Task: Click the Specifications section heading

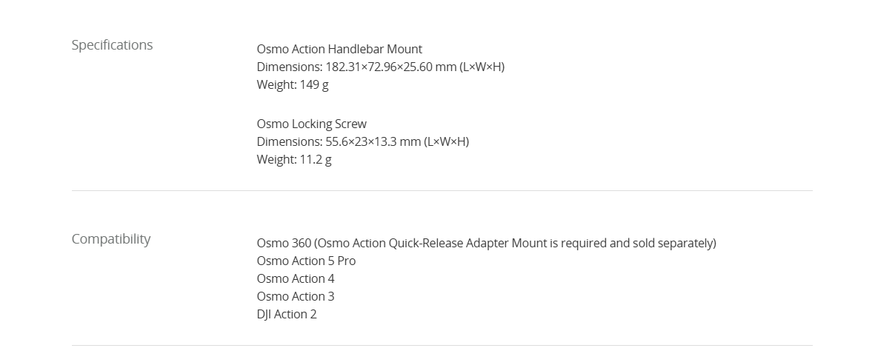Action: (112, 45)
